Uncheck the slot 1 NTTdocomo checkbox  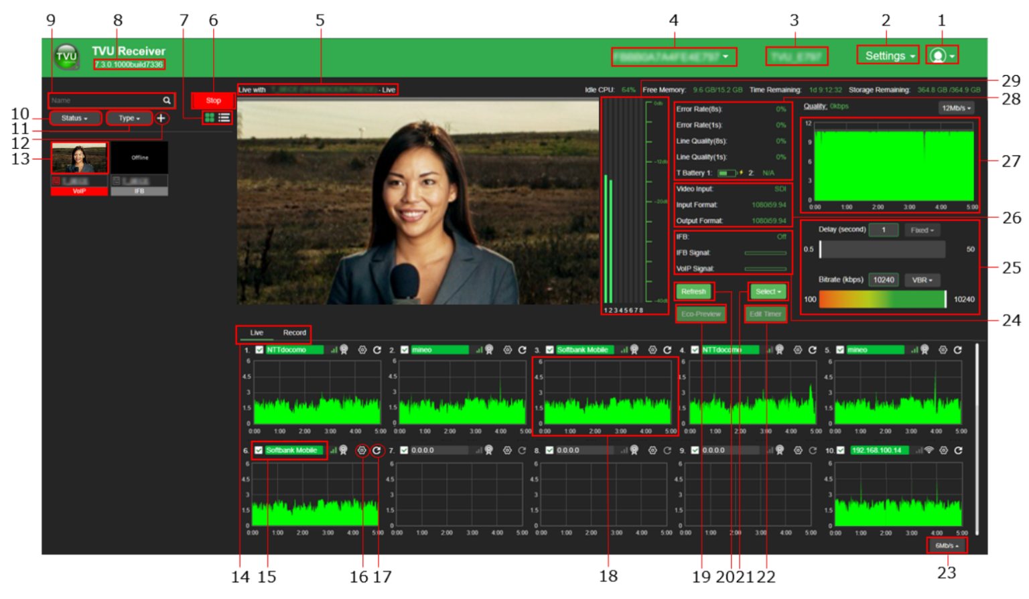click(259, 350)
